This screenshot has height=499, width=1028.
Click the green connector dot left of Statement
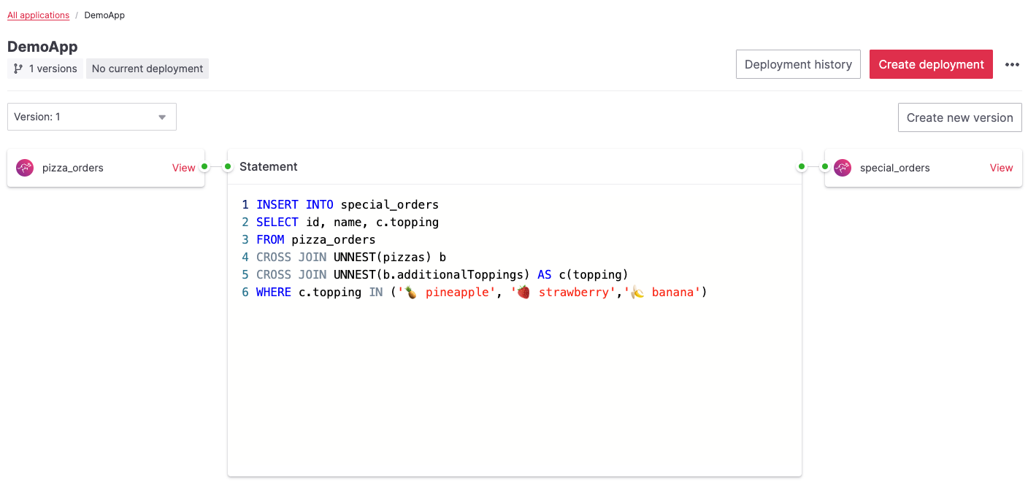(x=228, y=166)
